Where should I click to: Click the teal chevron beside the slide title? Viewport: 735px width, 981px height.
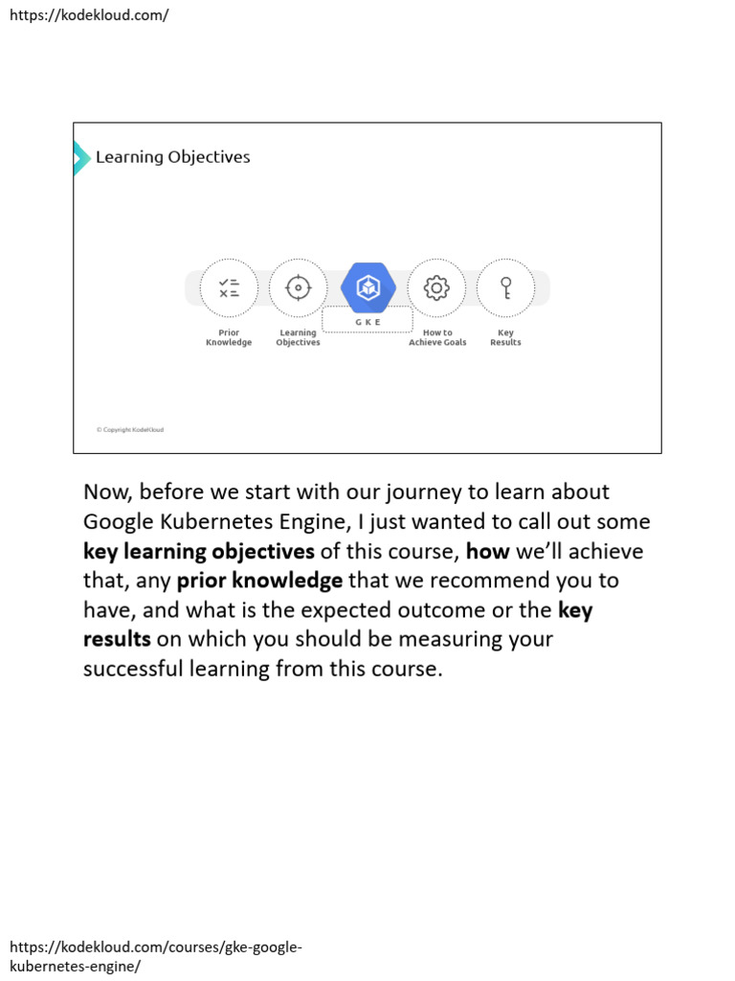click(x=81, y=157)
